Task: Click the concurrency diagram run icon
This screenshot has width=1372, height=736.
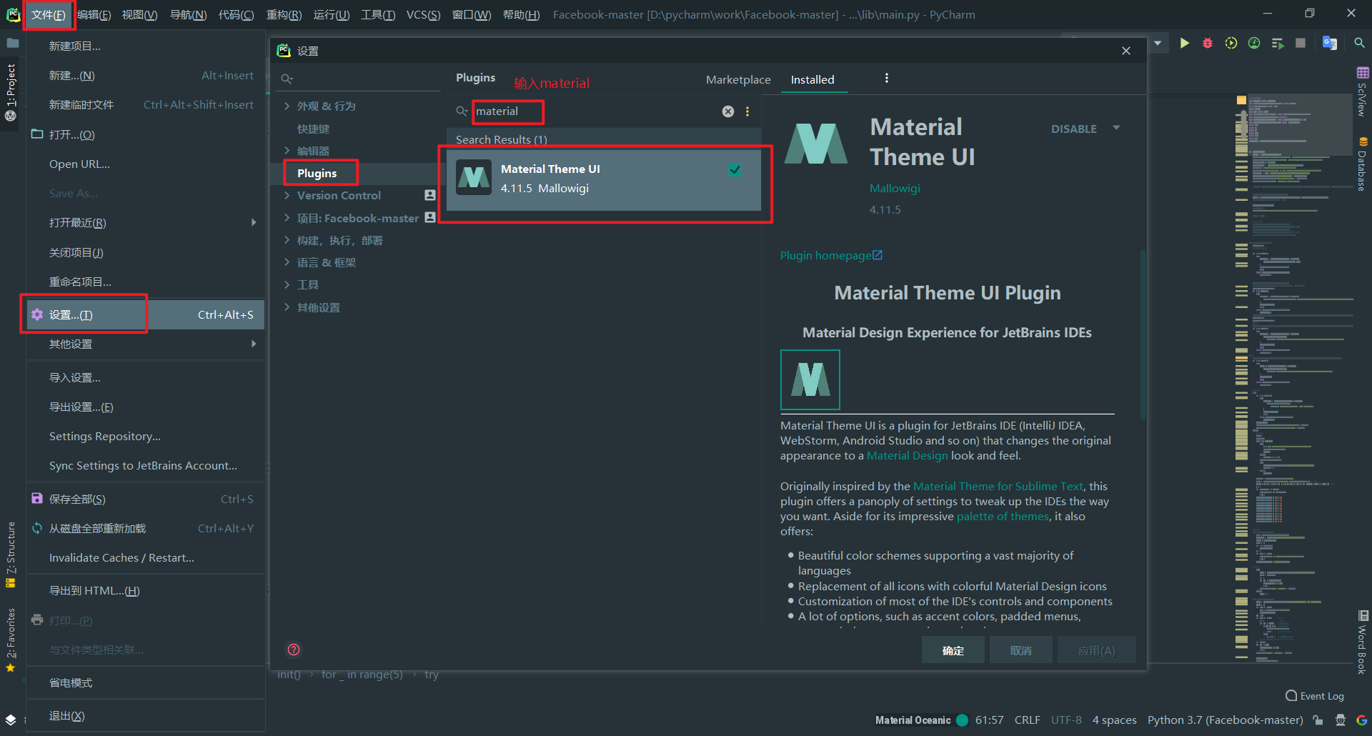Action: click(x=1278, y=43)
